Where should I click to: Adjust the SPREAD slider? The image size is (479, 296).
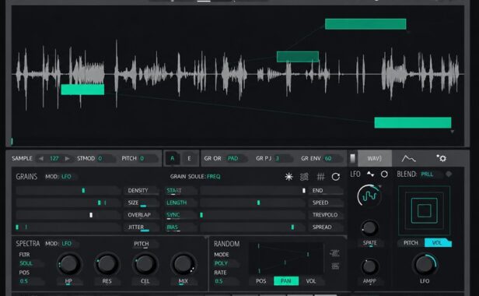click(253, 227)
